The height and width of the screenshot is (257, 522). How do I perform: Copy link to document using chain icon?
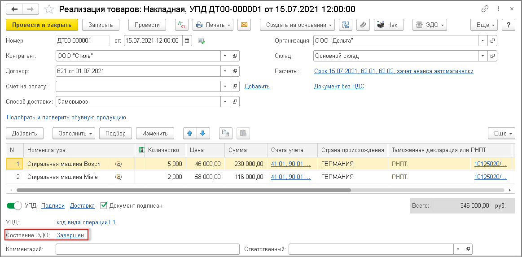[486, 9]
